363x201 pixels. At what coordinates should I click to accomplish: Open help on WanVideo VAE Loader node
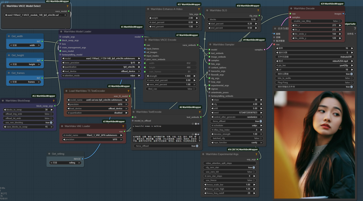pyautogui.click(x=123, y=126)
